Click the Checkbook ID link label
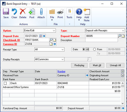Screen dimensions: 127x112 tap(12, 40)
